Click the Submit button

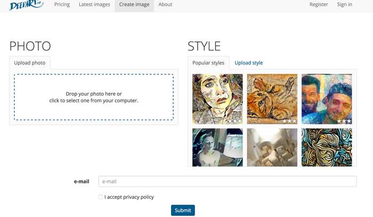183,211
